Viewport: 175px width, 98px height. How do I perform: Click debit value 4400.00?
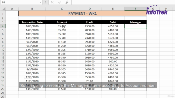113,30
